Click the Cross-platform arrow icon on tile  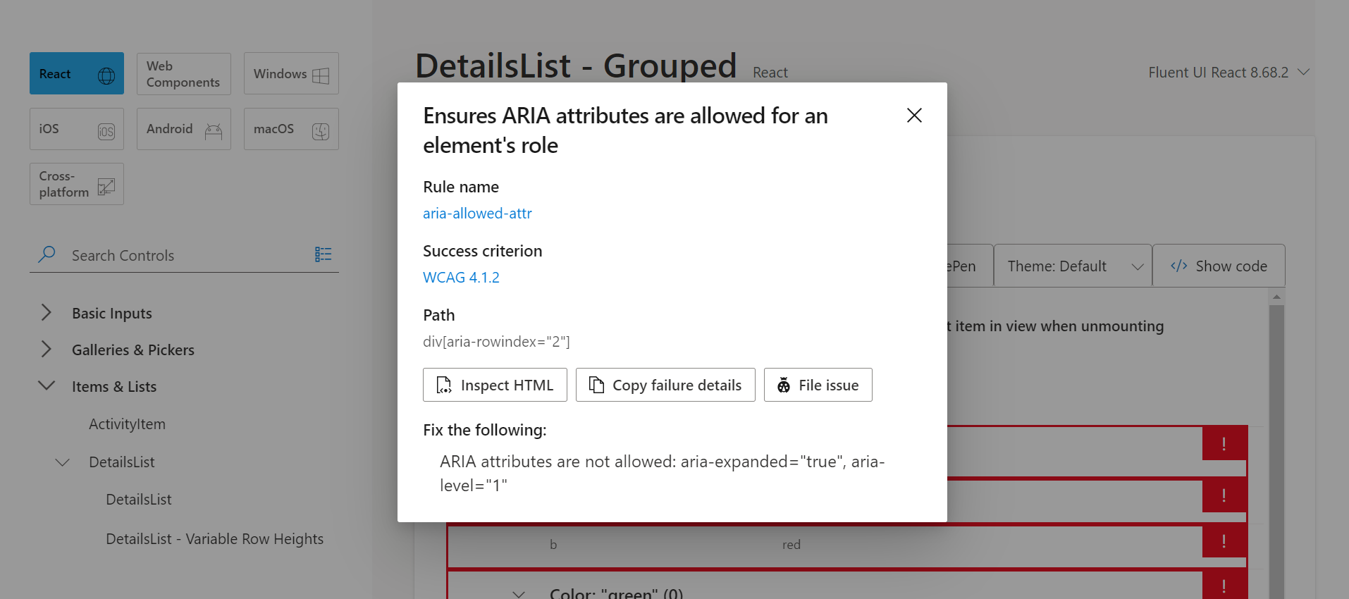click(106, 186)
